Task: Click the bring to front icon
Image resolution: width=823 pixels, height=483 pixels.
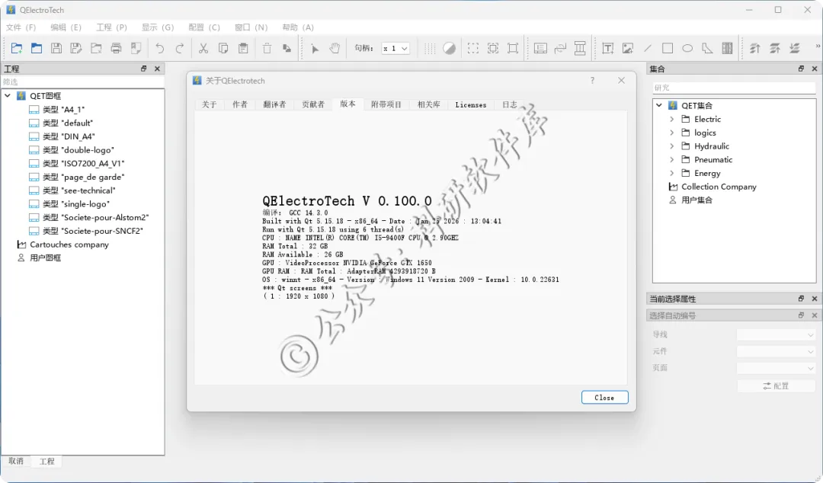Action: (754, 48)
